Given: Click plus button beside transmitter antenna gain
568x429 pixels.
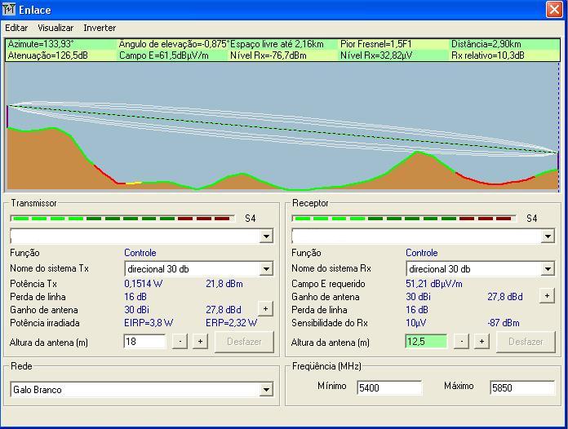Looking at the screenshot, I should [x=265, y=309].
